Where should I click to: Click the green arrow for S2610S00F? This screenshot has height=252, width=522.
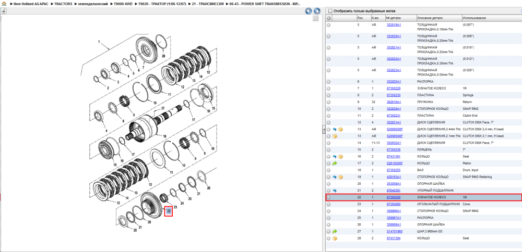click(335, 163)
